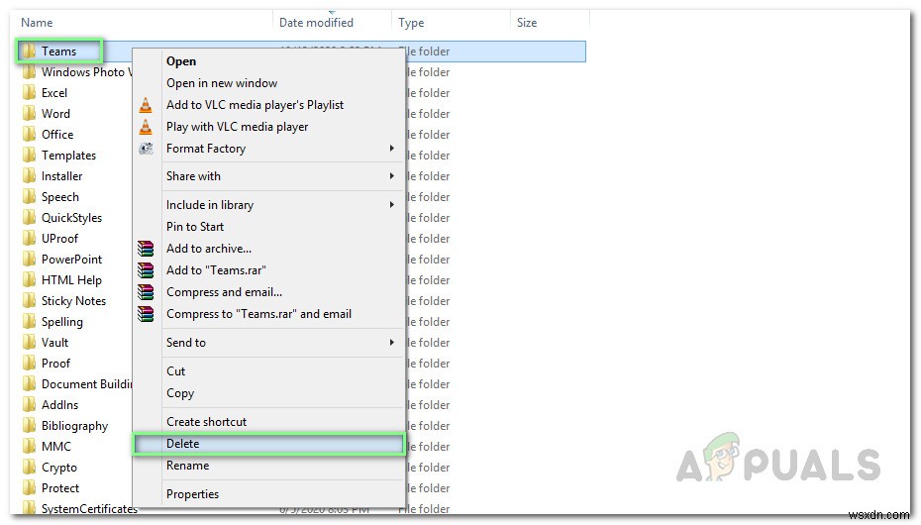Screen dimensions: 921x525
Task: Choose Add to archive... option
Action: point(209,249)
